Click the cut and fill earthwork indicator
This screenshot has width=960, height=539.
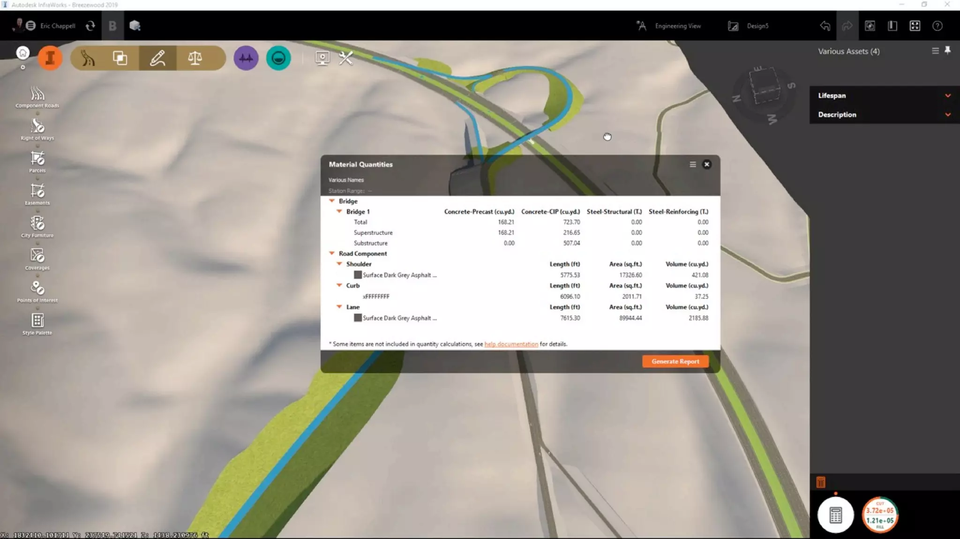[880, 515]
